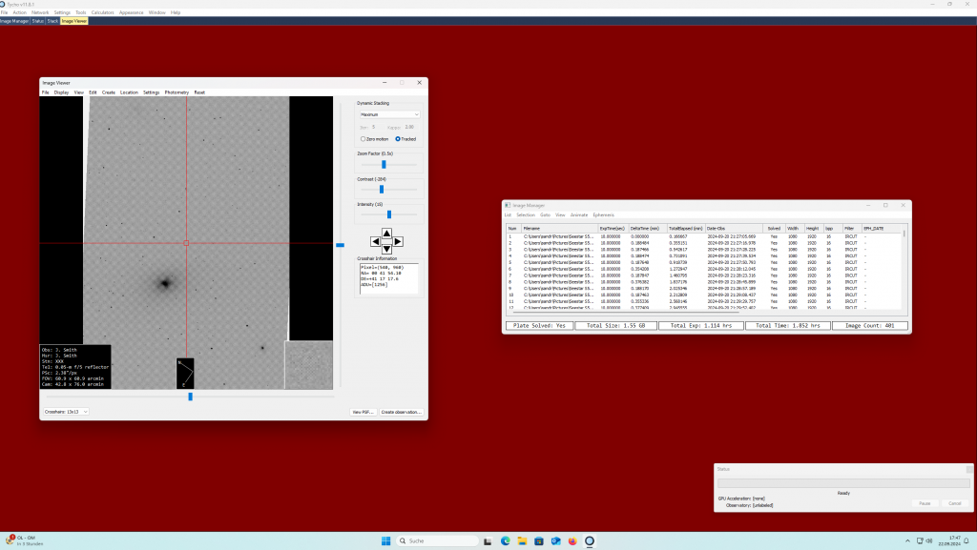The image size is (977, 550).
Task: Click the Contrast slider handle
Action: coord(381,189)
